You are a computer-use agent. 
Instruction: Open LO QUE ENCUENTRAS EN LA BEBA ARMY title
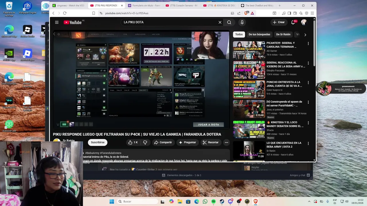[x=284, y=145]
